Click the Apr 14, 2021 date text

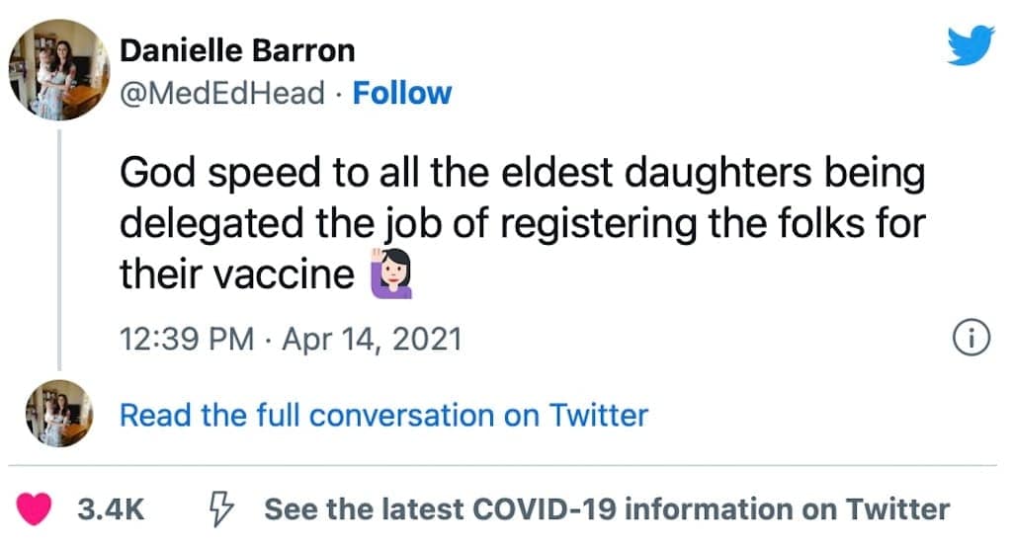pos(373,340)
